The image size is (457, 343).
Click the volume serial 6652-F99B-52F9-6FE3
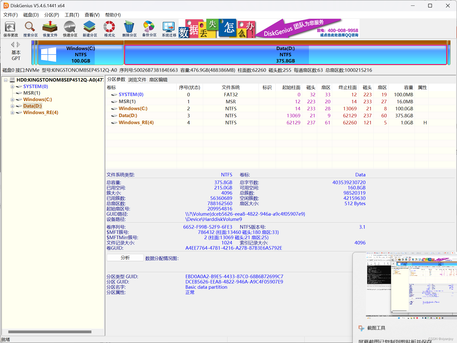[208, 227]
